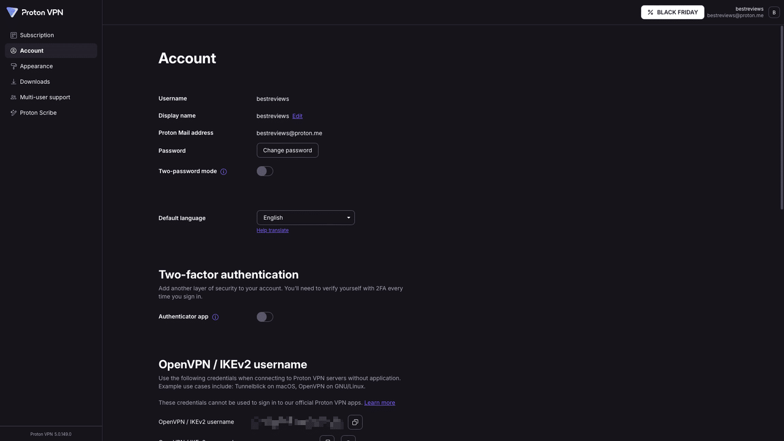Open the Learn more link
The image size is (784, 441).
point(380,402)
